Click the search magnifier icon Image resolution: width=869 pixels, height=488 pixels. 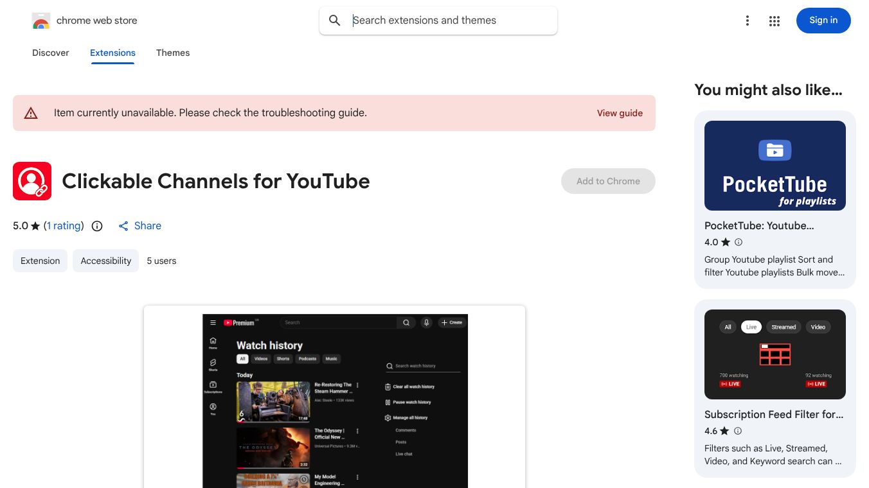pyautogui.click(x=335, y=21)
